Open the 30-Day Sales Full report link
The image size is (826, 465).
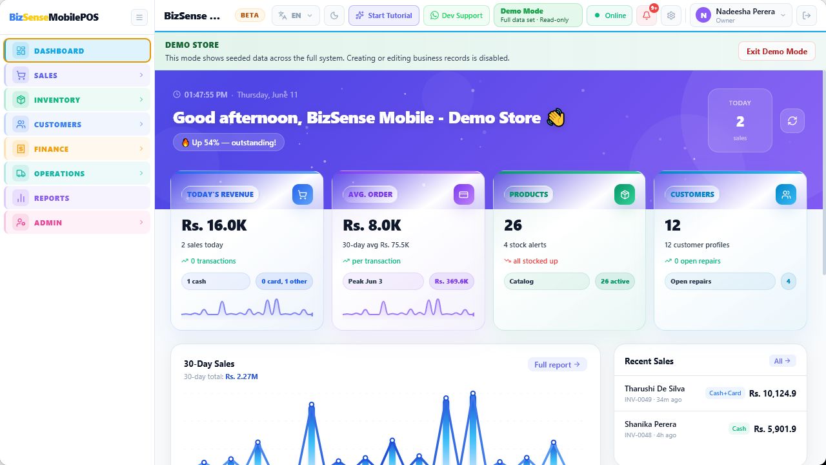(558, 365)
